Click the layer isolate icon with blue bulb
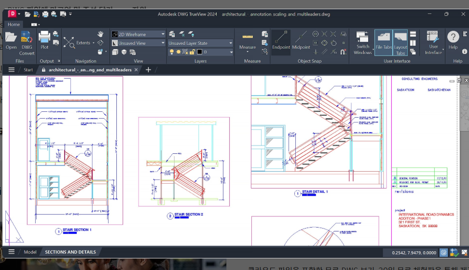Screen dimensions: 469x270 (x=191, y=34)
